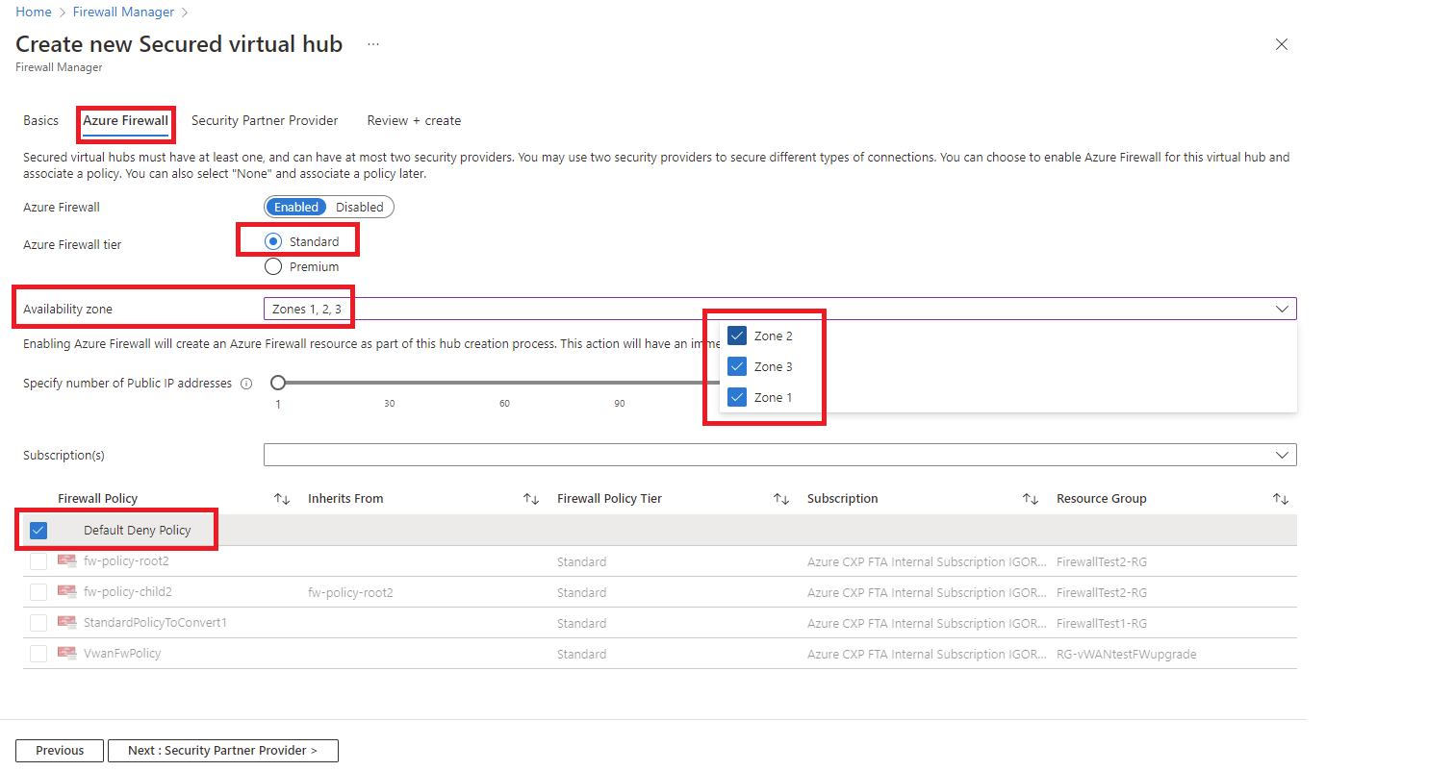This screenshot has height=771, width=1453.
Task: Set Azure Firewall to Disabled
Action: click(360, 207)
